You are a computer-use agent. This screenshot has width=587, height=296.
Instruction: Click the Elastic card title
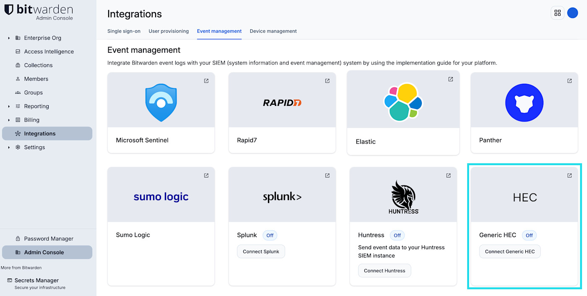[x=366, y=142]
